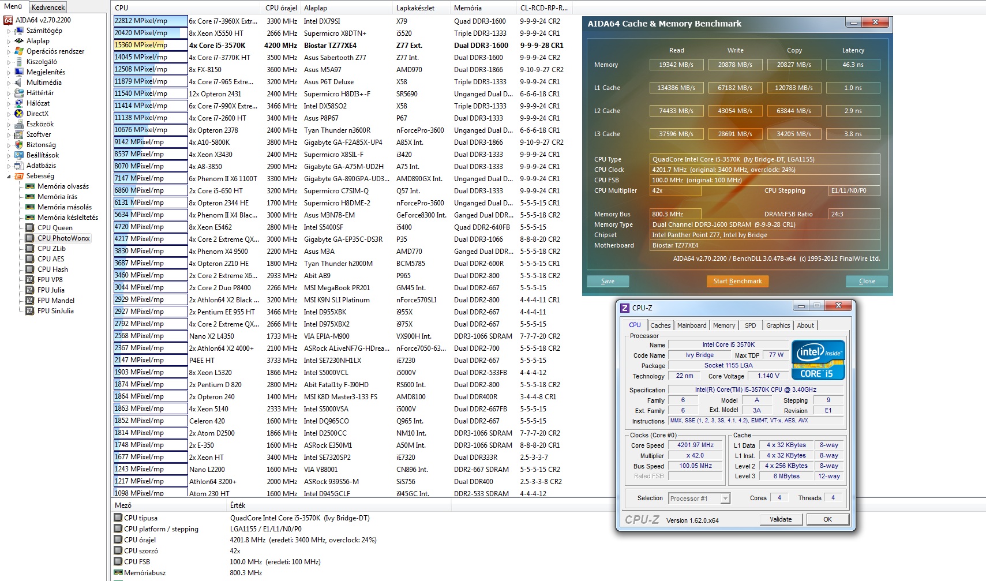986x581 pixels.
Task: Switch to the Kedvencek tab
Action: click(x=48, y=8)
